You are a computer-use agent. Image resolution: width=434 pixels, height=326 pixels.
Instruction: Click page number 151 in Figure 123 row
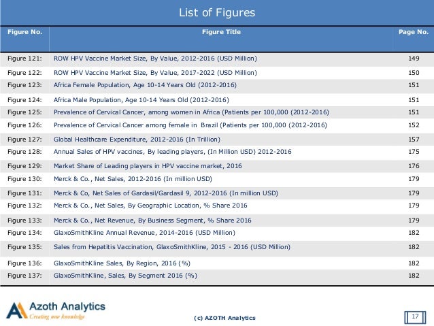(x=414, y=85)
